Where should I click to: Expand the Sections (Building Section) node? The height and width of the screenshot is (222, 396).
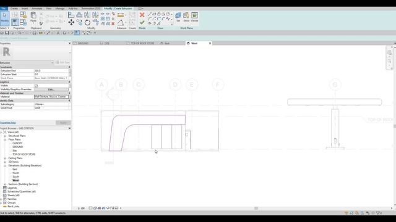pyautogui.click(x=5, y=184)
